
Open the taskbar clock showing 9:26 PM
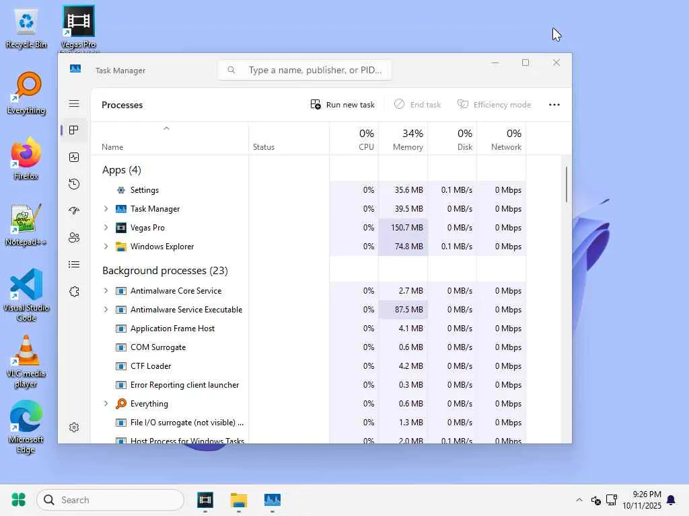(641, 500)
